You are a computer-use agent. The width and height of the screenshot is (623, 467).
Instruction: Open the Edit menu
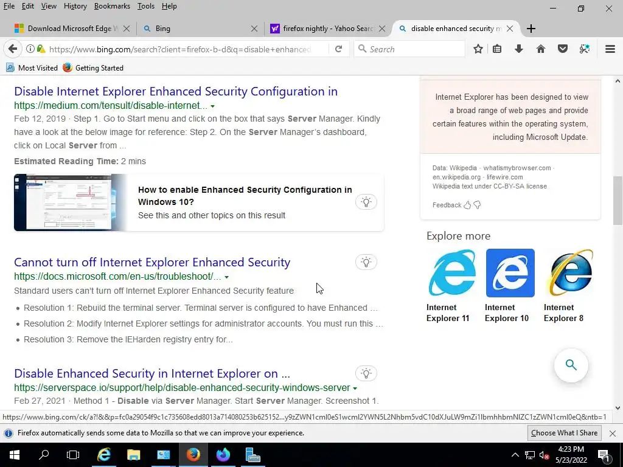(28, 6)
